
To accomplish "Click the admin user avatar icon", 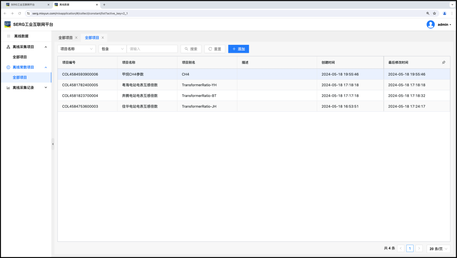I will tap(430, 25).
